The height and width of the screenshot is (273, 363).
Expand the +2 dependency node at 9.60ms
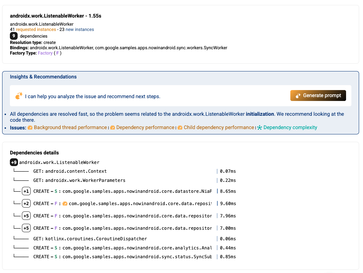pyautogui.click(x=26, y=204)
